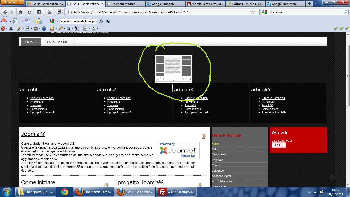Switch to the Hotmail tab

click(x=246, y=4)
